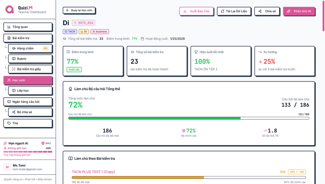Open the Lớp học section
The image size is (325, 184).
tap(30, 91)
